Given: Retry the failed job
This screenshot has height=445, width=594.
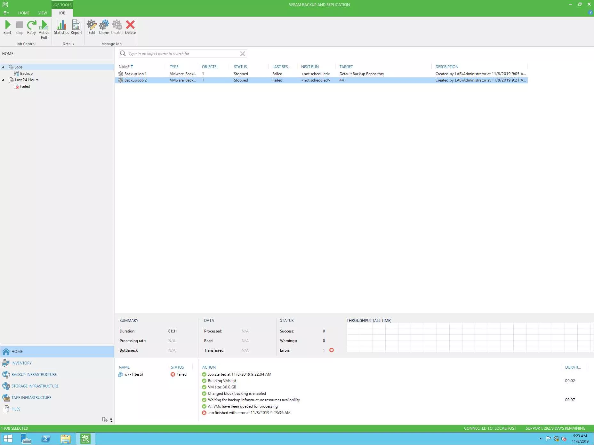Looking at the screenshot, I should point(31,27).
